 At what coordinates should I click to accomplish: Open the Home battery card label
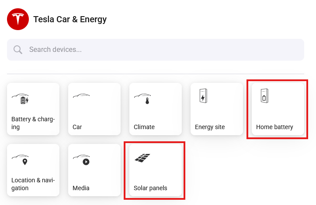274,127
